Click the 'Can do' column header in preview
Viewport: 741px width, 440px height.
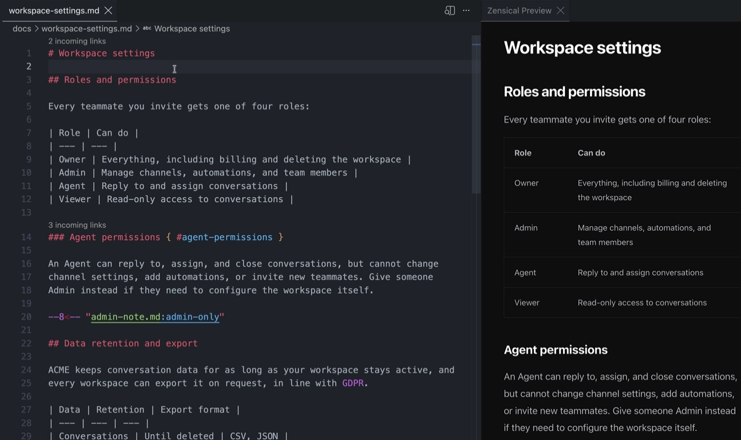point(591,153)
